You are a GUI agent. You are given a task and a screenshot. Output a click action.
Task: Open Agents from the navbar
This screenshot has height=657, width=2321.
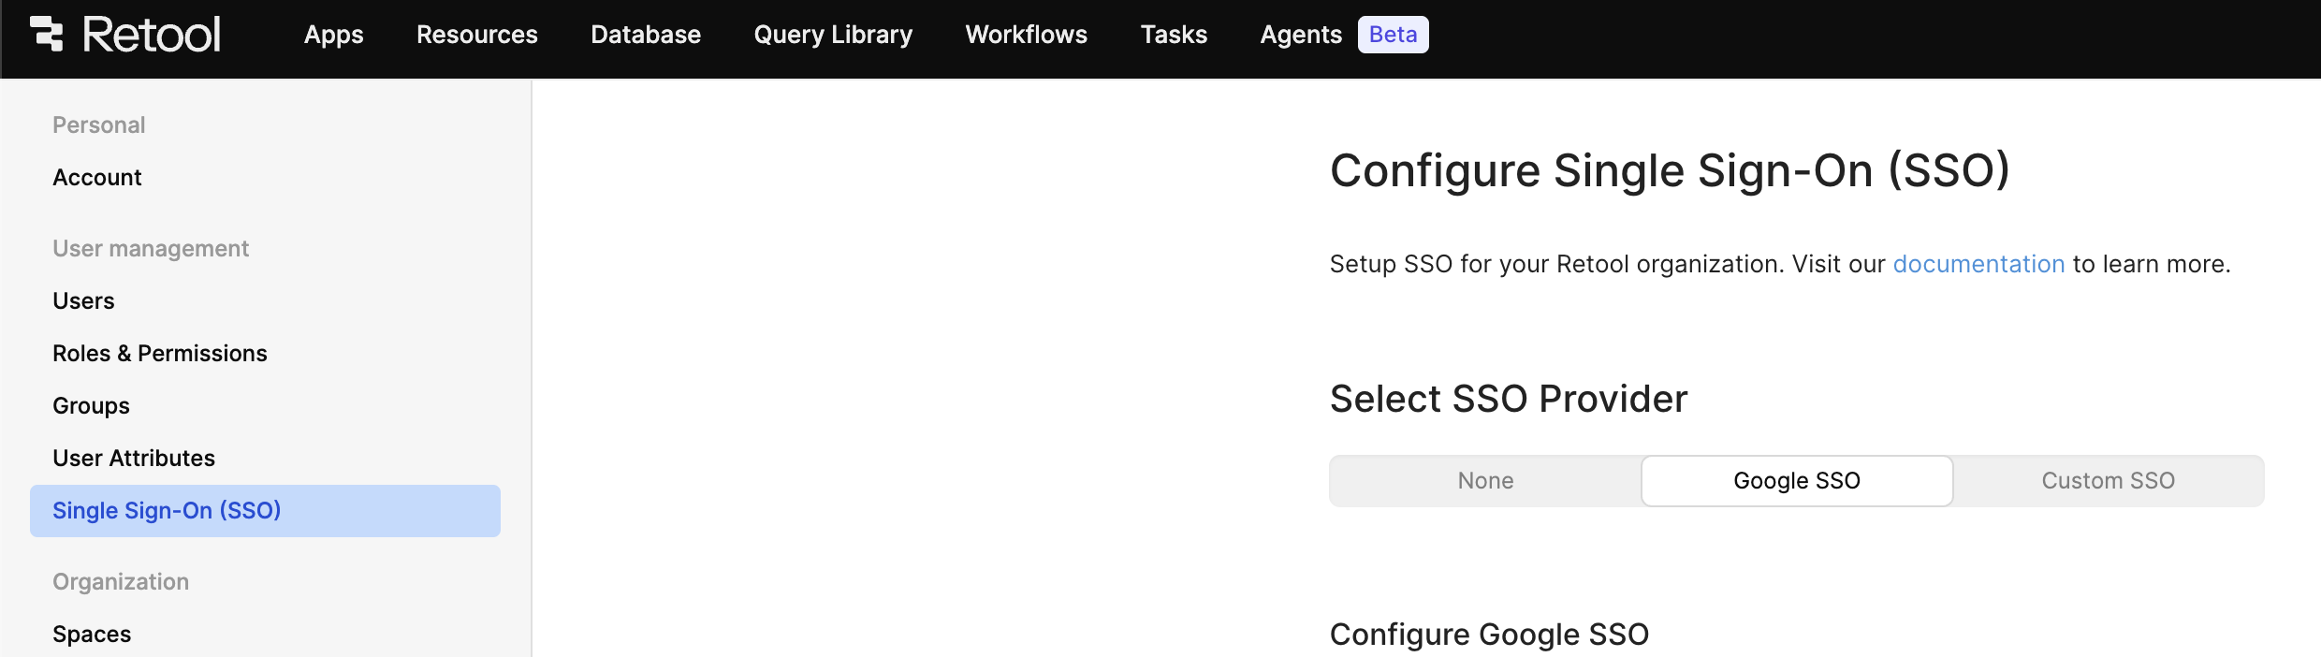1300,35
